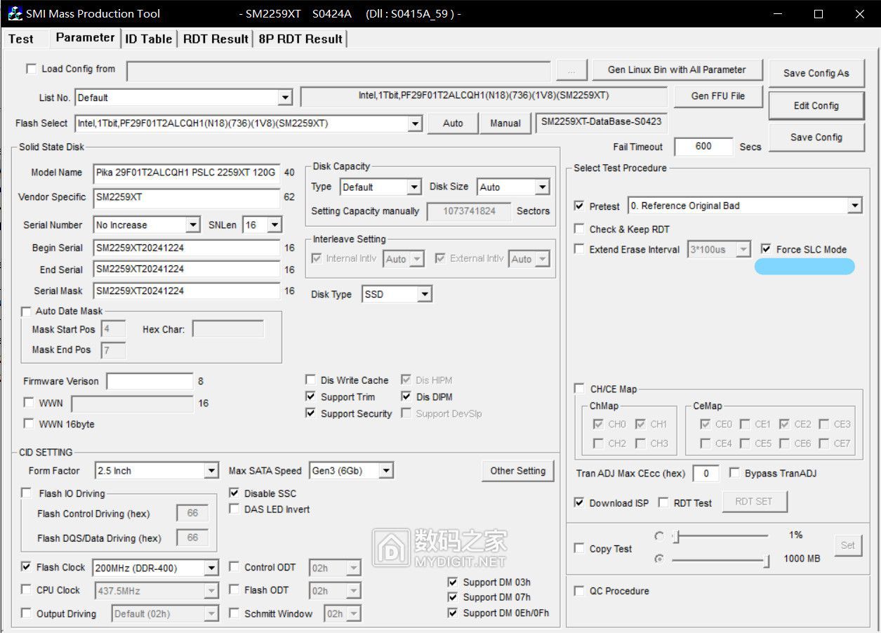Image resolution: width=881 pixels, height=633 pixels.
Task: Click the Model Name text field
Action: point(186,173)
